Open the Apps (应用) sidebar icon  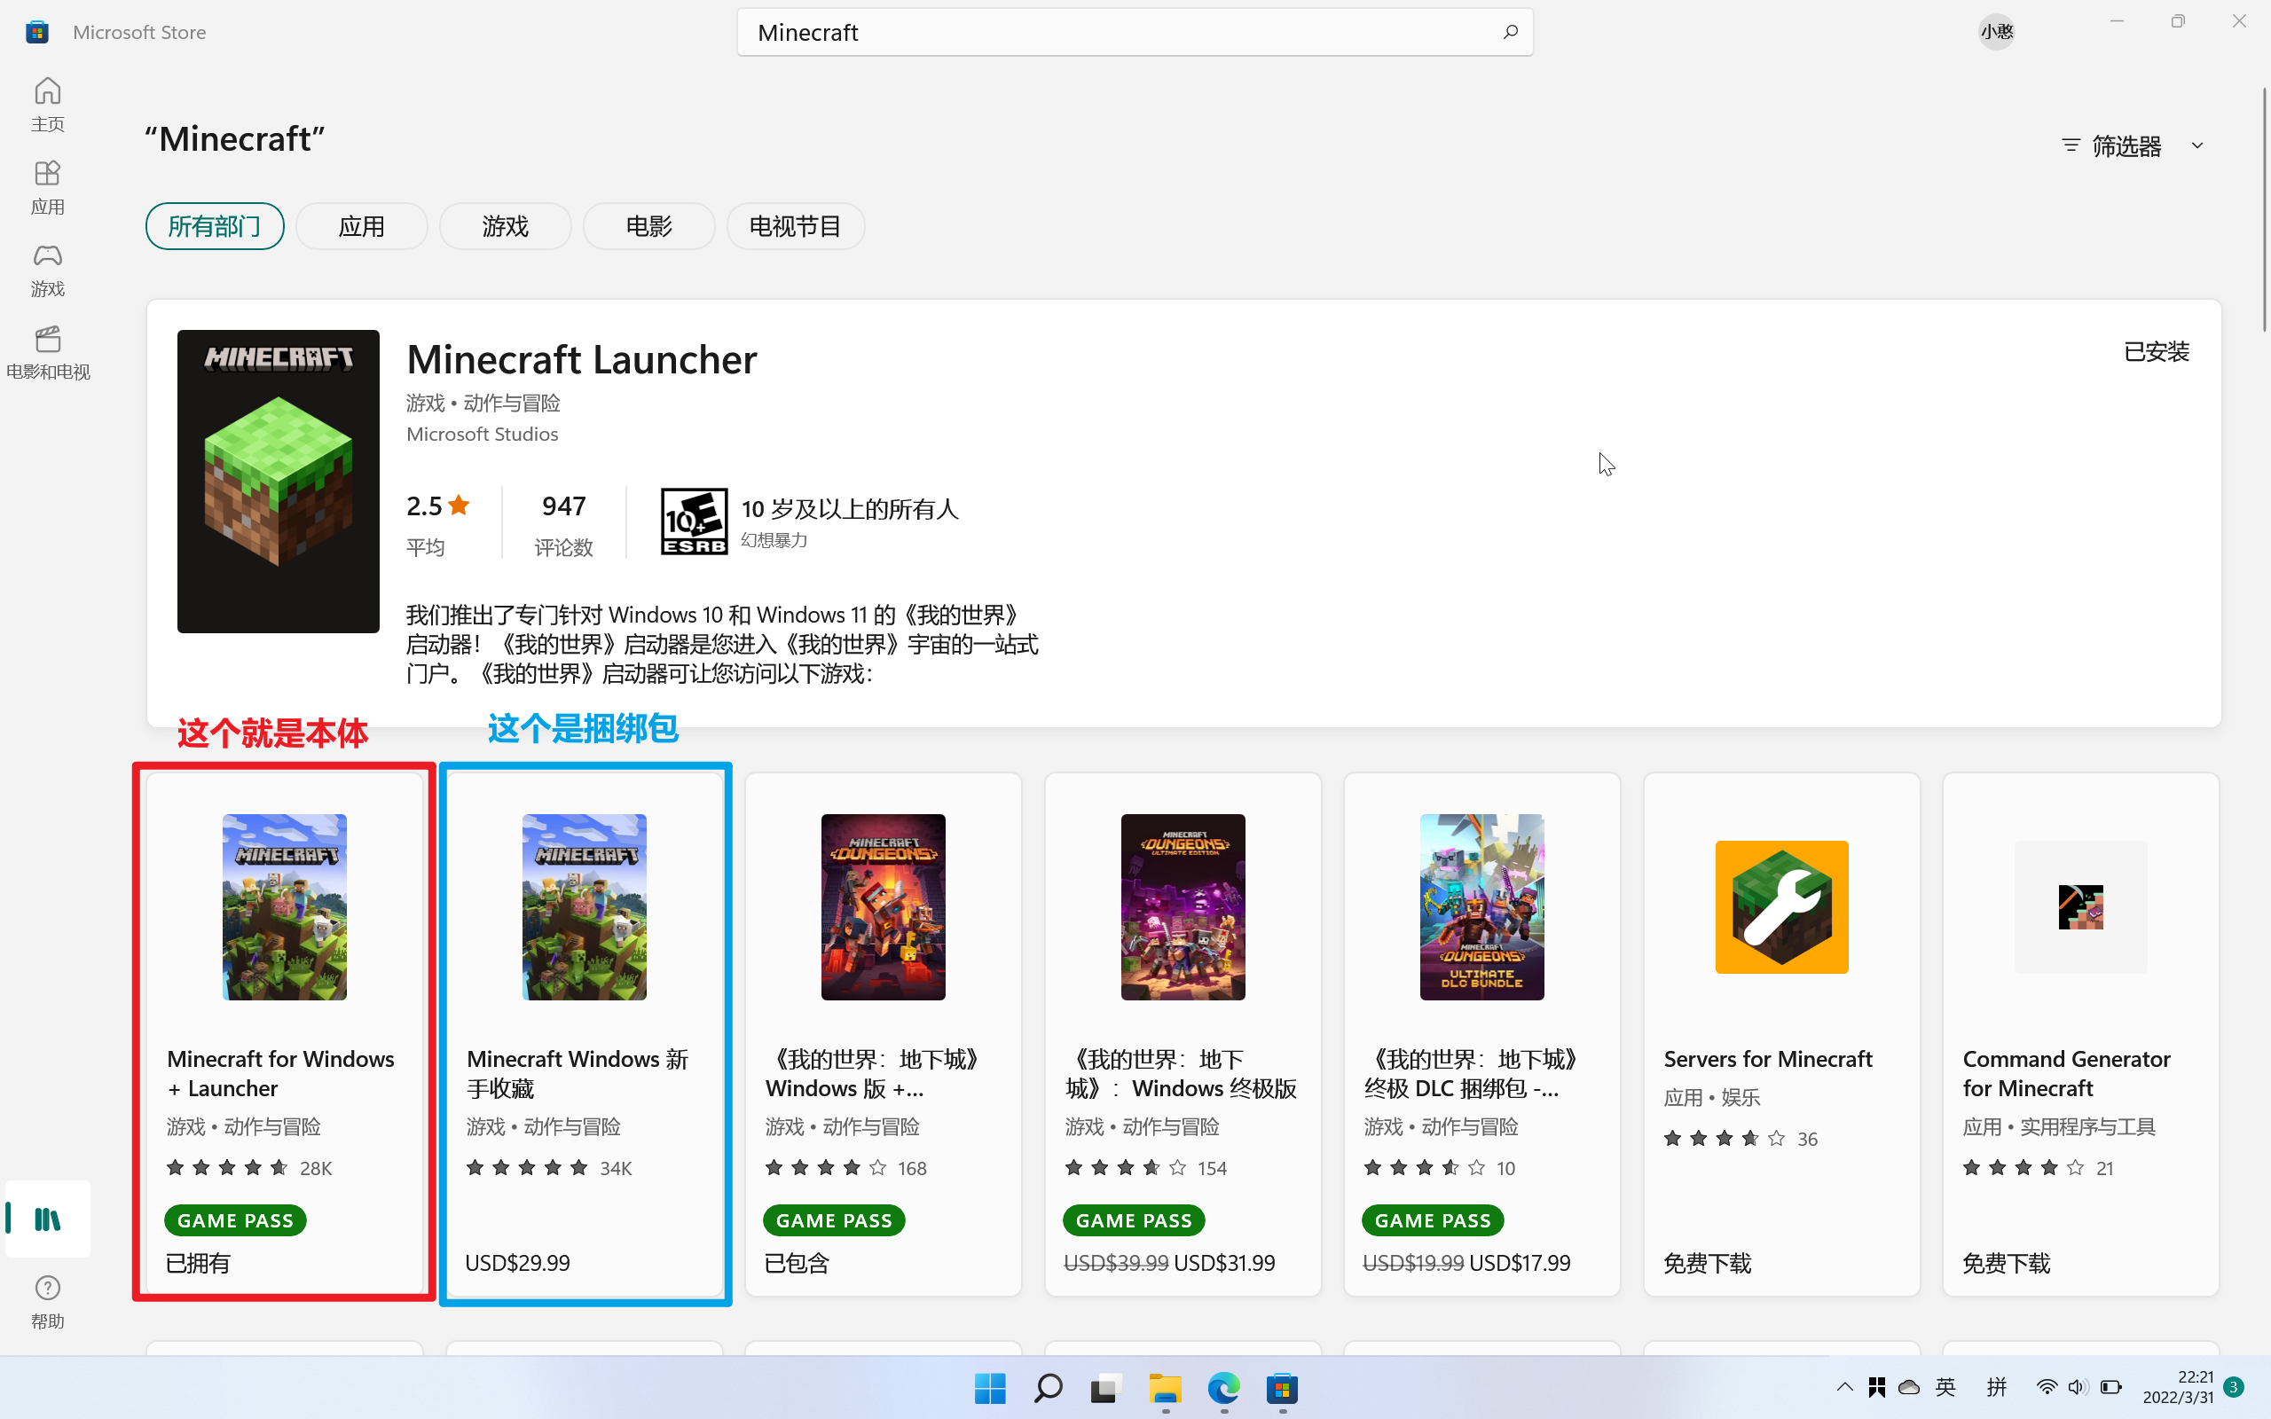47,187
